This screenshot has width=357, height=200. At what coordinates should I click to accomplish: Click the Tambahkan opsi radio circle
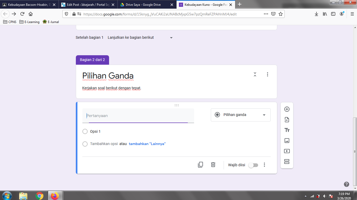(85, 144)
